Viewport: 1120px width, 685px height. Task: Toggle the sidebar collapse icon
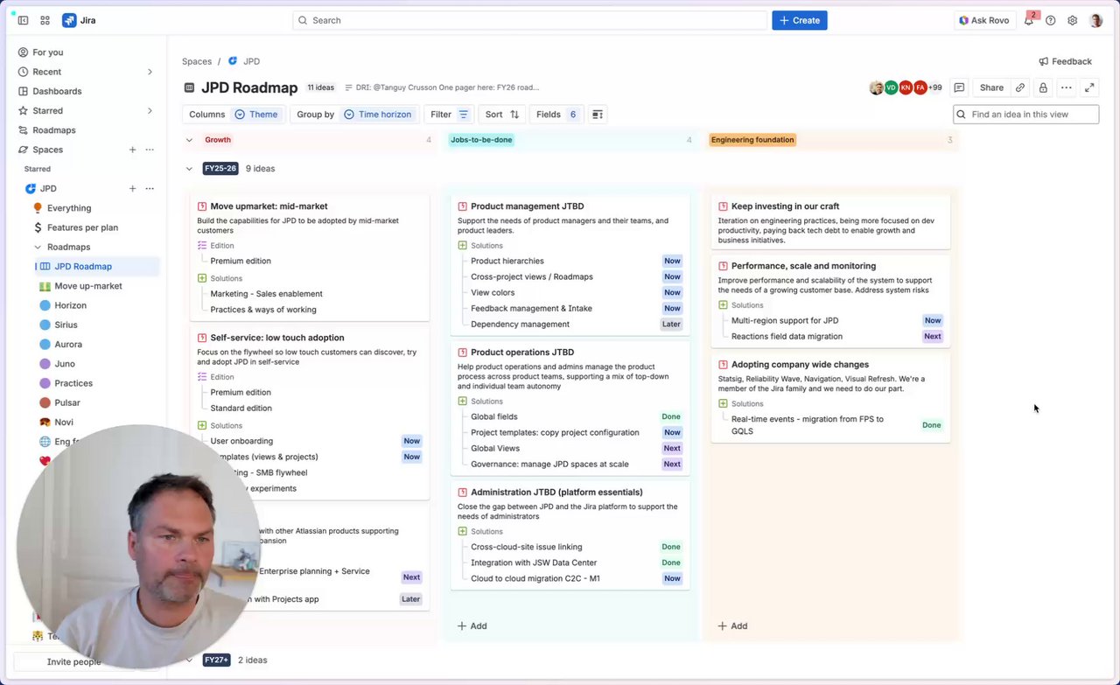click(23, 20)
